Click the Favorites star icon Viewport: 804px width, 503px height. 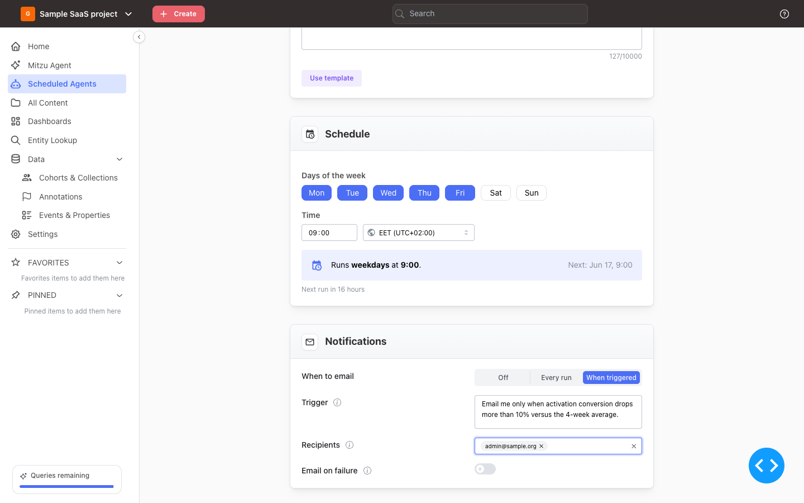[16, 263]
